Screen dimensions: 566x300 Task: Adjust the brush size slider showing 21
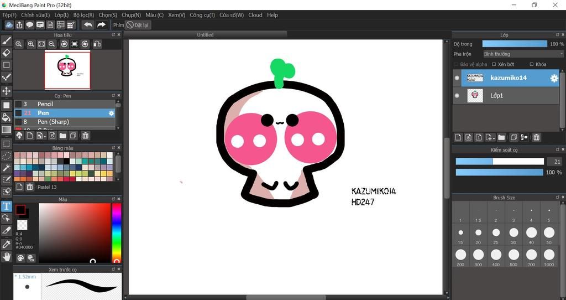(500, 162)
